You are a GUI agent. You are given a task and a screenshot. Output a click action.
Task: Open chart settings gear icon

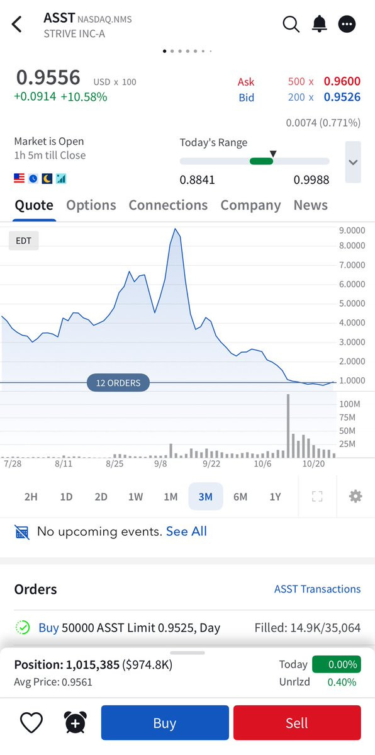click(355, 496)
